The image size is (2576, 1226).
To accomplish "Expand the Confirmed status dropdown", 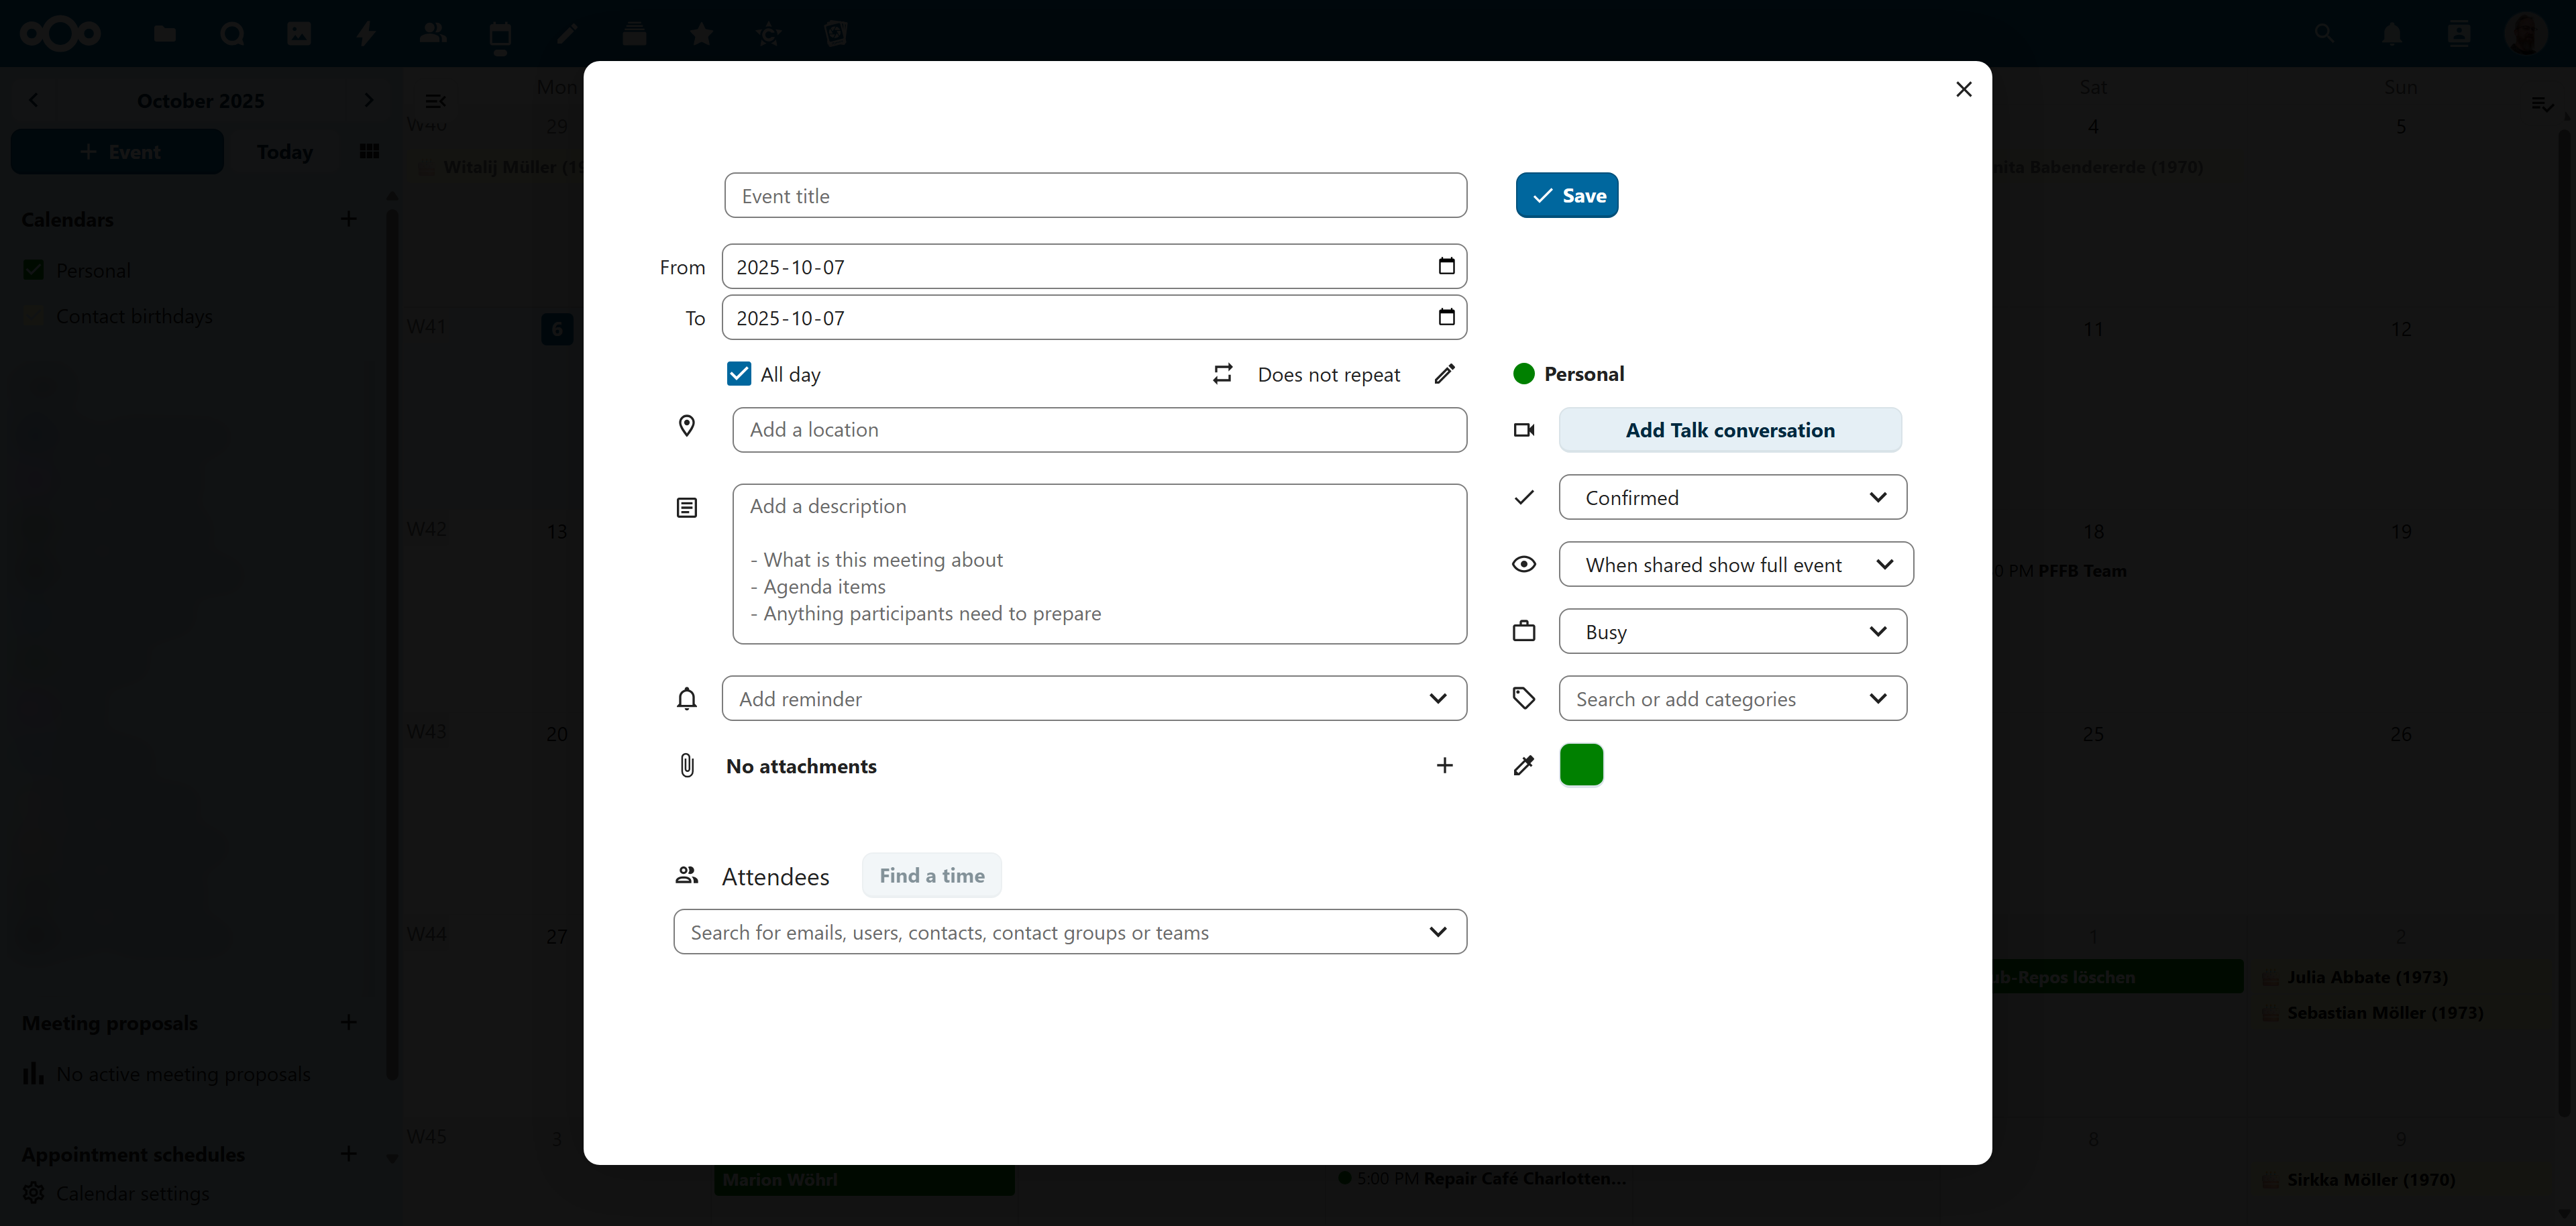I will coord(1732,497).
